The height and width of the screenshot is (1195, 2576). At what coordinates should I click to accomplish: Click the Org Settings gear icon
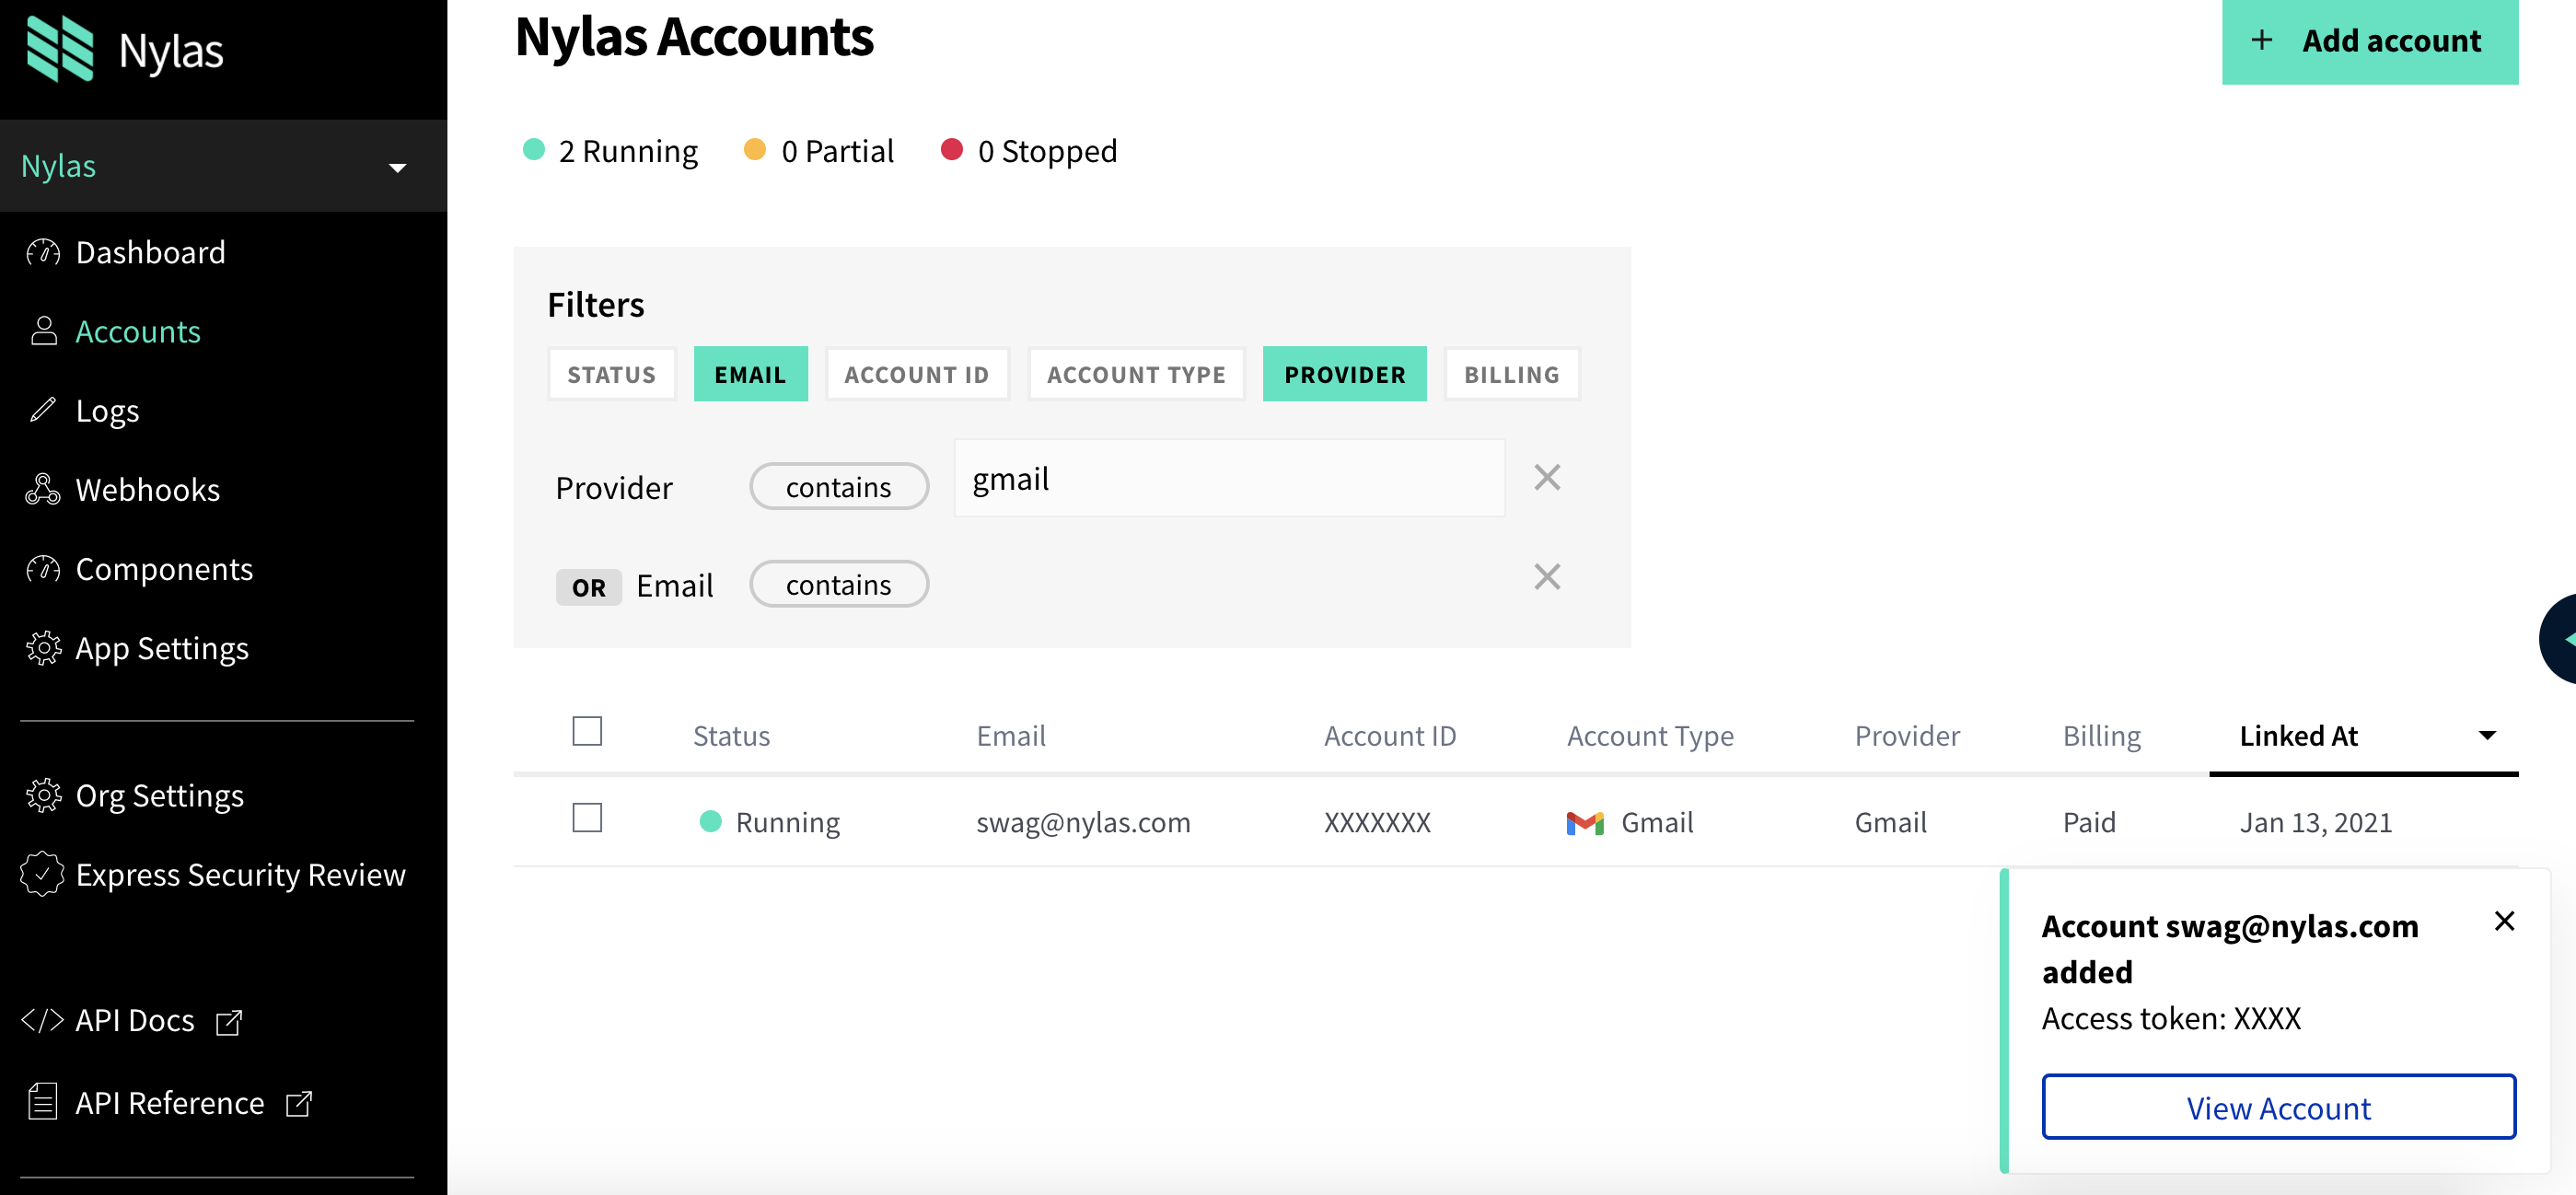click(43, 795)
